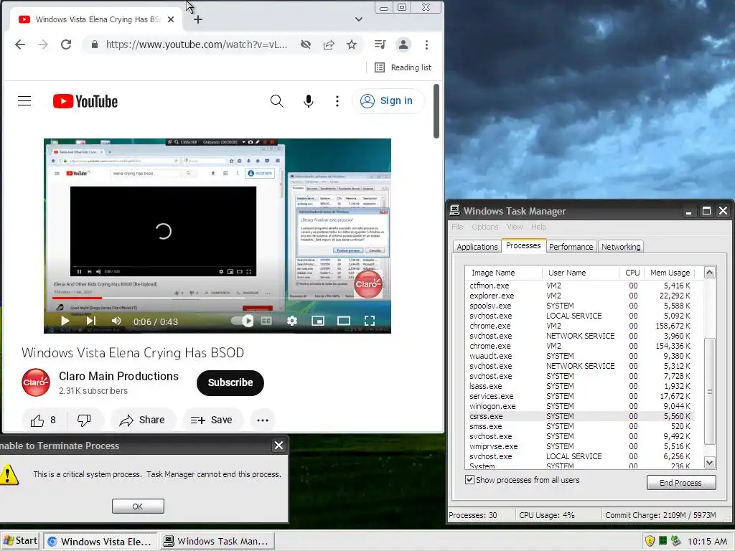Search YouTube with voice microphone
Viewport: 735px width, 551px height.
(308, 100)
